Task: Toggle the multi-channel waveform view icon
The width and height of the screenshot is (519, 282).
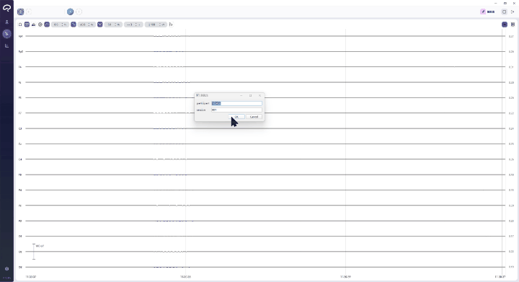Action: point(27,25)
